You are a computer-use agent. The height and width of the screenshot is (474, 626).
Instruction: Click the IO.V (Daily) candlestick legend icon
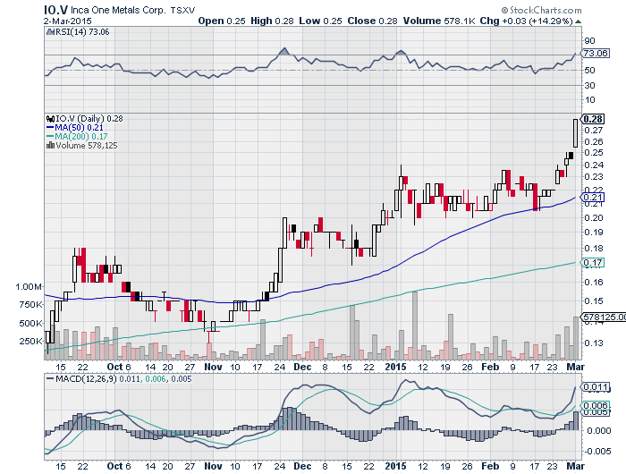[49, 118]
